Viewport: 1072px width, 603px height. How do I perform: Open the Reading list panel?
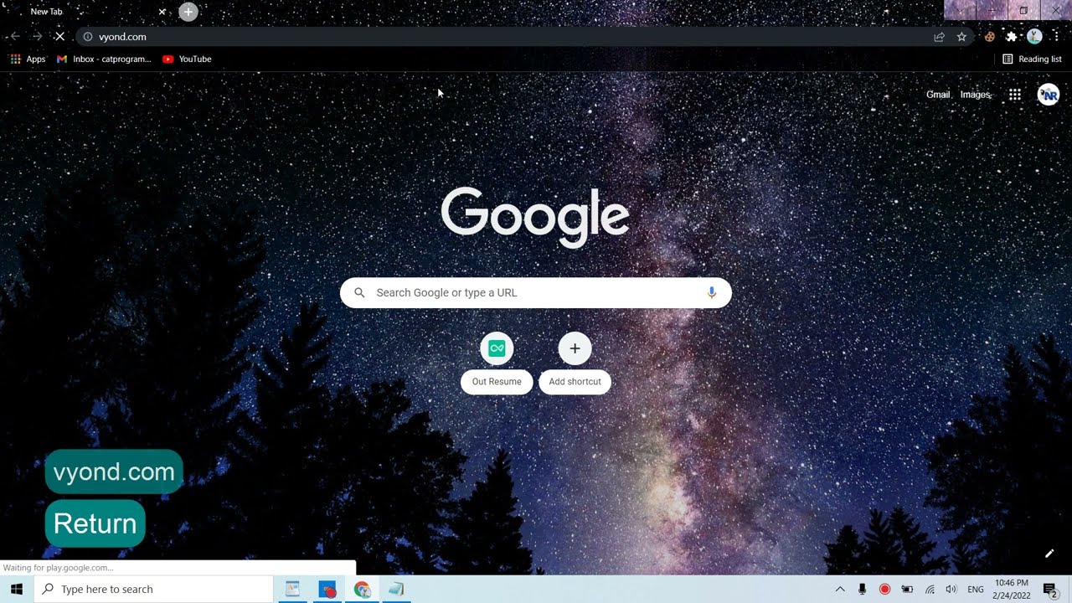(x=1032, y=59)
